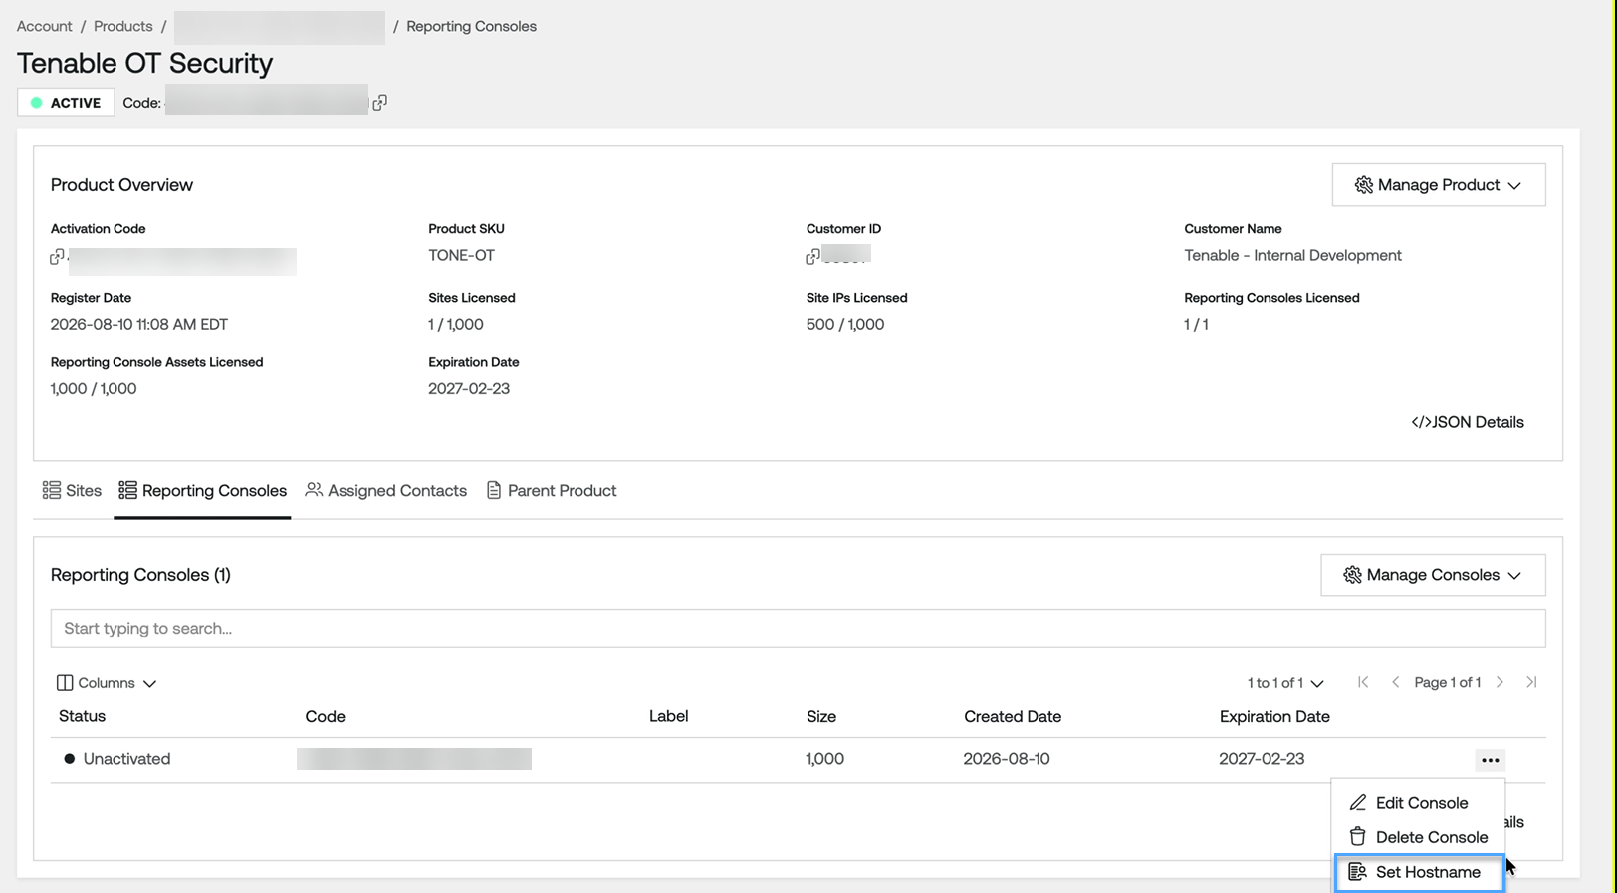Go to first page of consoles

click(x=1363, y=682)
